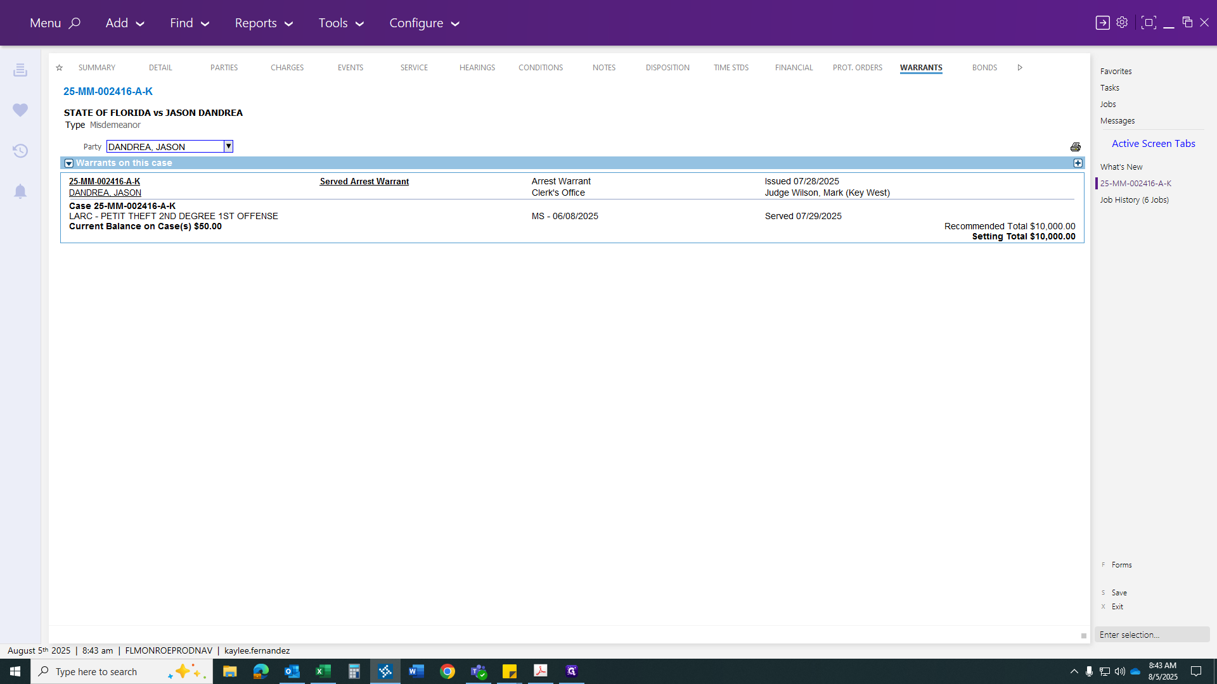
Task: Open the list icon at top of left sidebar
Action: point(20,70)
